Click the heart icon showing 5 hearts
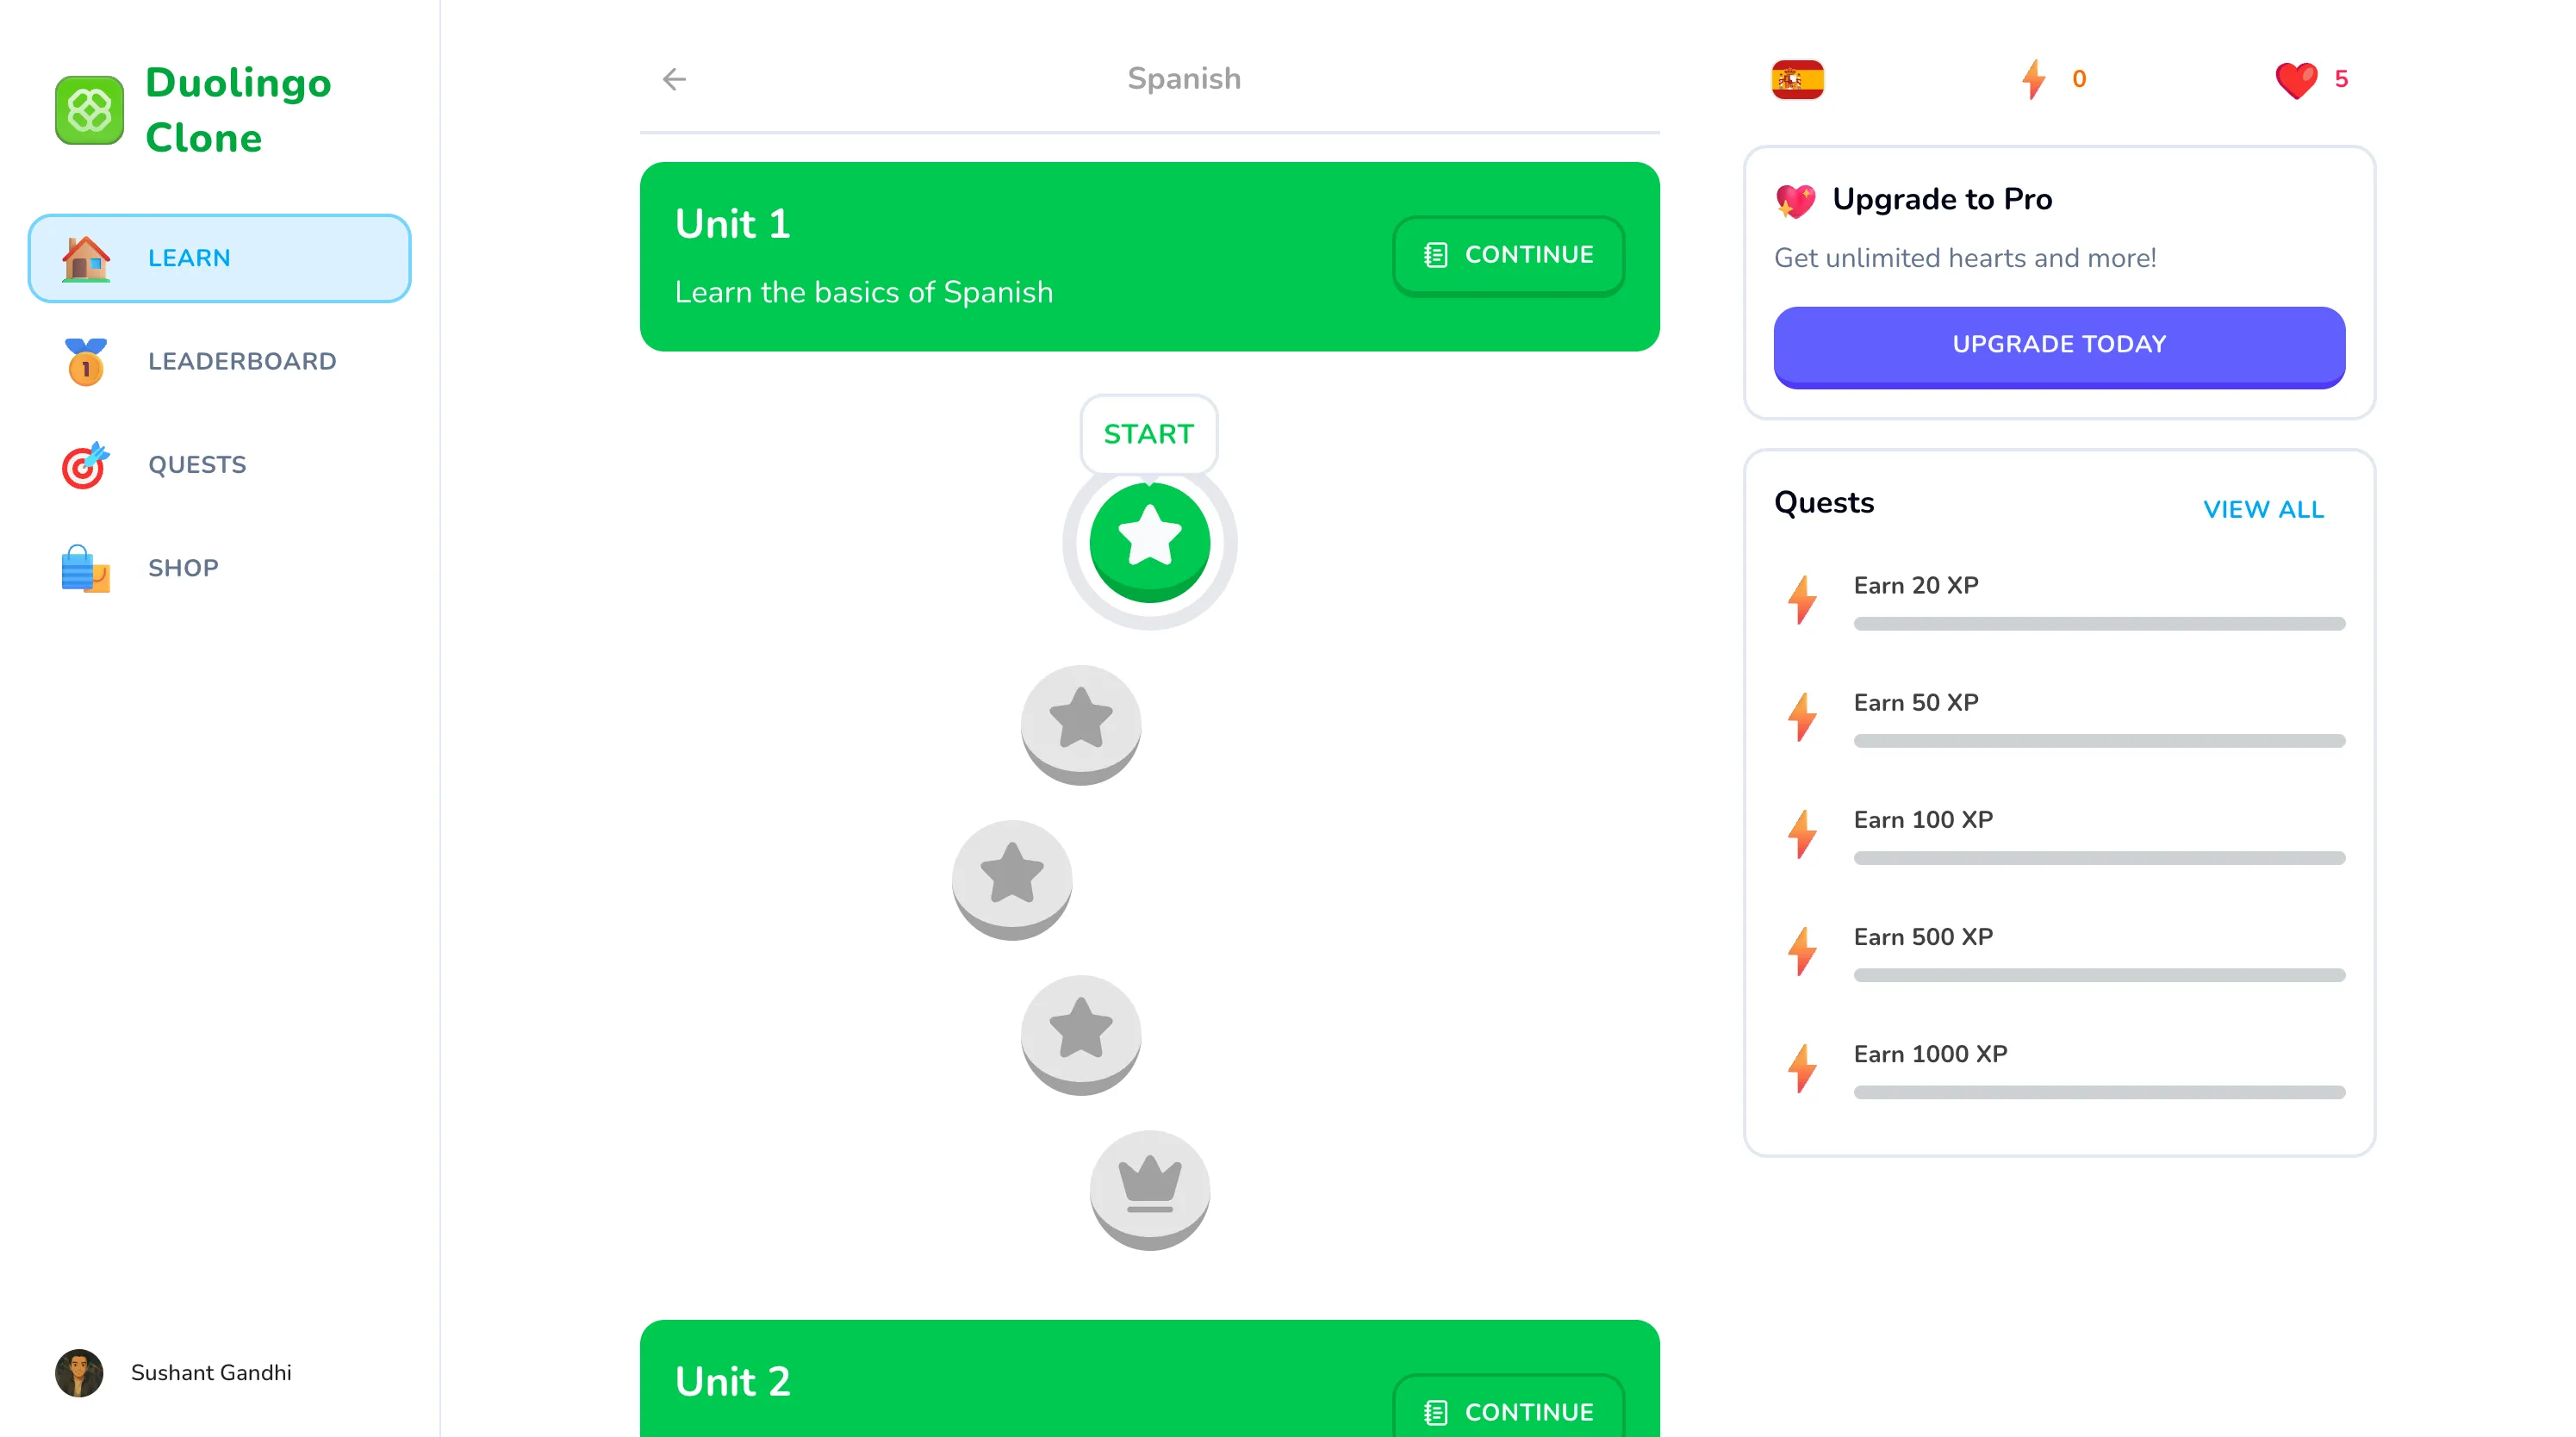The height and width of the screenshot is (1437, 2576). (x=2296, y=79)
